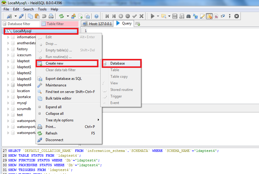Click the blue help question icon
Screen dimensions: 259x174
[x=96, y=16]
